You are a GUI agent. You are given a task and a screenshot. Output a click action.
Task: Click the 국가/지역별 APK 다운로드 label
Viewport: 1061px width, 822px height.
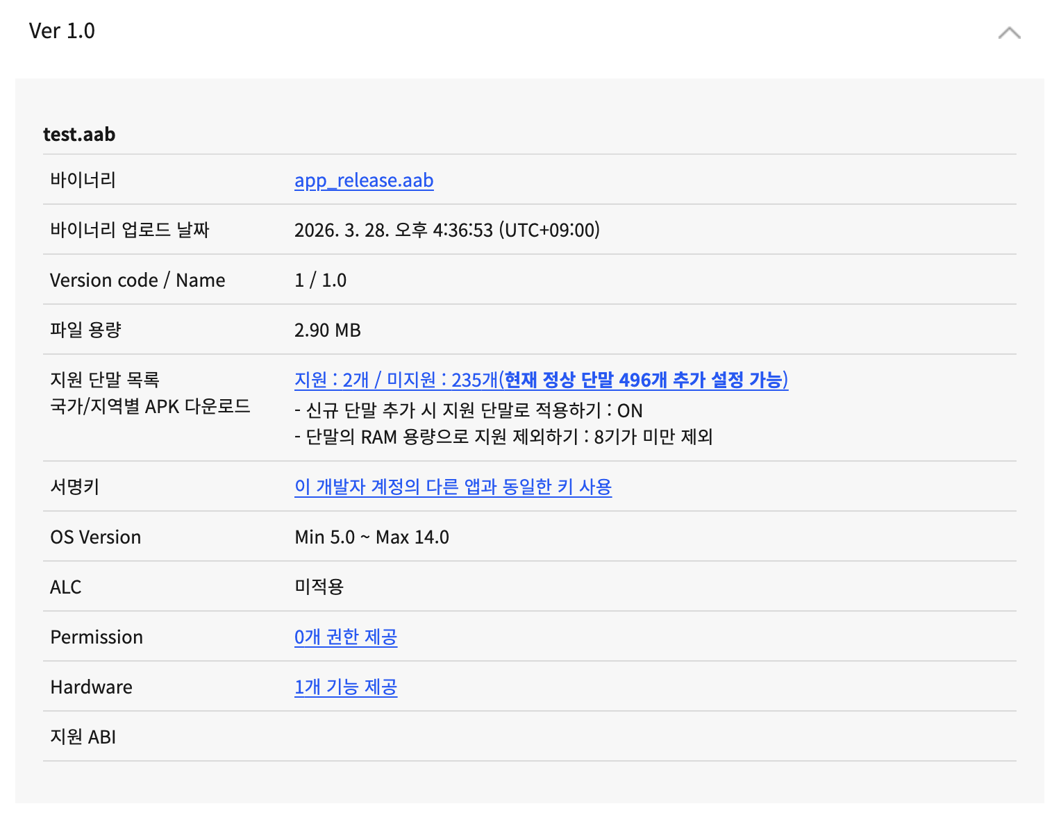point(150,406)
